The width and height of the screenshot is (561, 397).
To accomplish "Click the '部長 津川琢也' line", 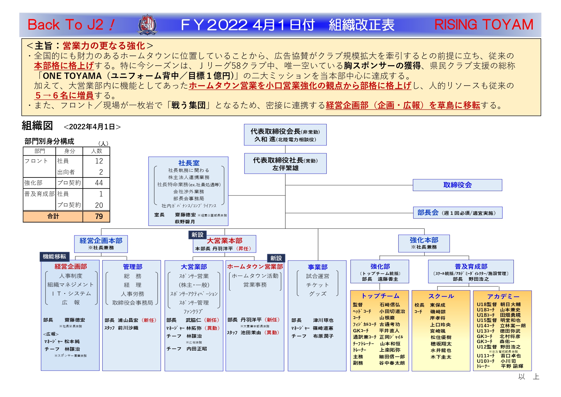I will (312, 320).
